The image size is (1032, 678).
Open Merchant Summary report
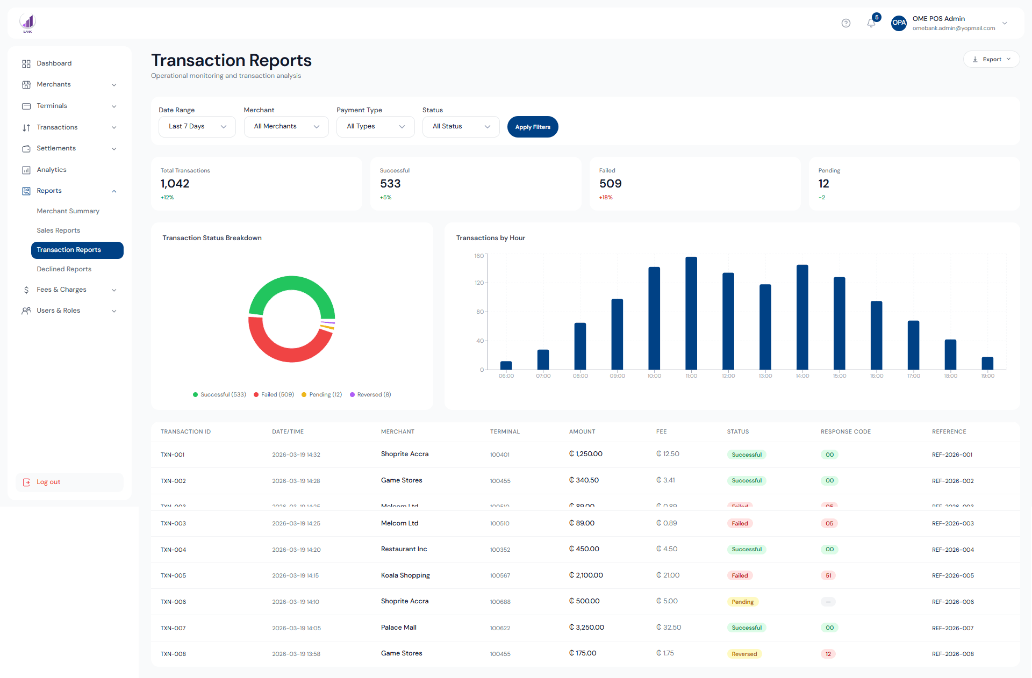(68, 211)
